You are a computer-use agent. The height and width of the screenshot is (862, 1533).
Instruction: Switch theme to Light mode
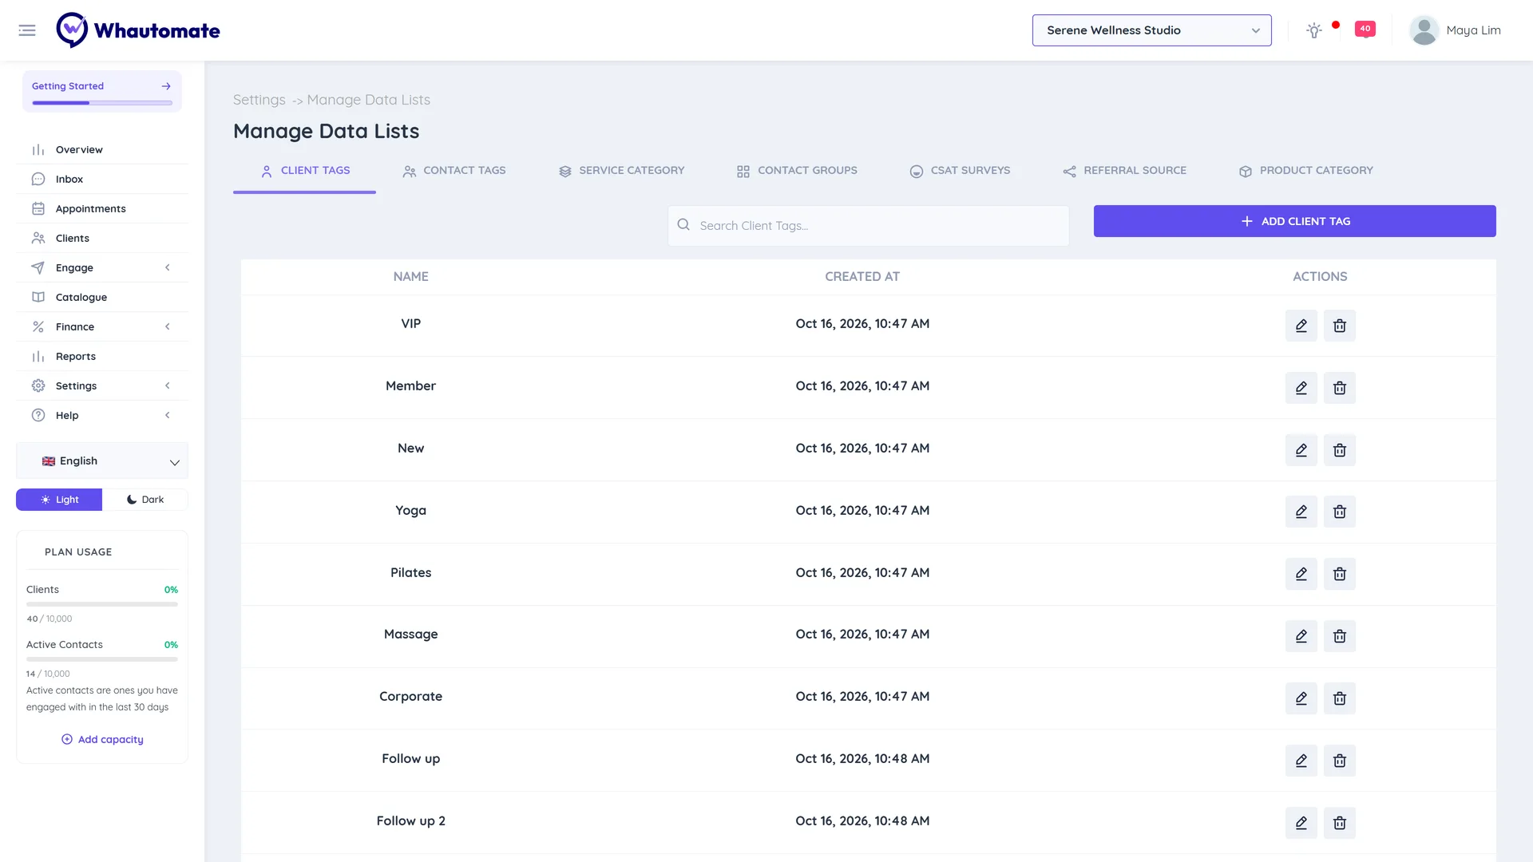coord(59,500)
